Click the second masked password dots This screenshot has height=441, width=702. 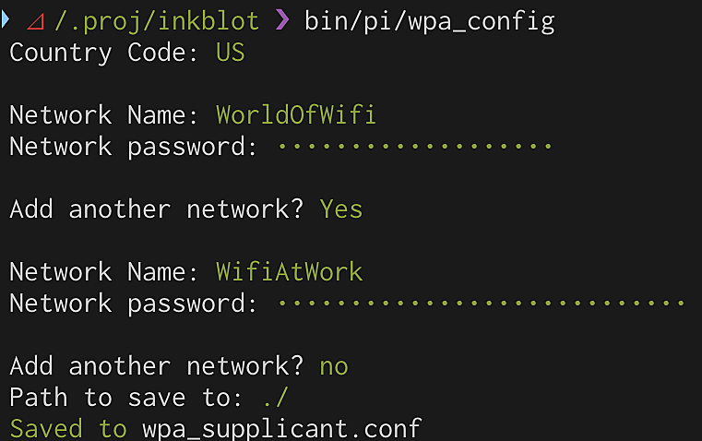point(482,304)
